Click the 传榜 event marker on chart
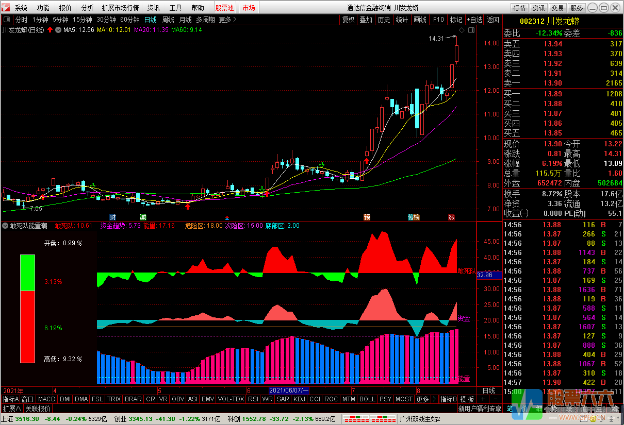This screenshot has width=624, height=425. click(x=414, y=217)
